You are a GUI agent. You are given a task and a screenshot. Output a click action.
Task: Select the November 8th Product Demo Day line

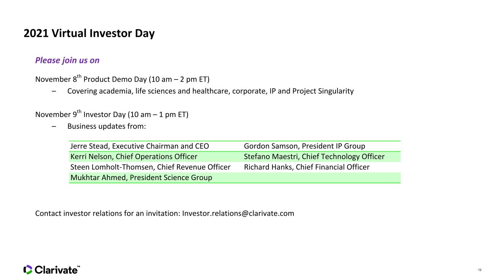(122, 79)
